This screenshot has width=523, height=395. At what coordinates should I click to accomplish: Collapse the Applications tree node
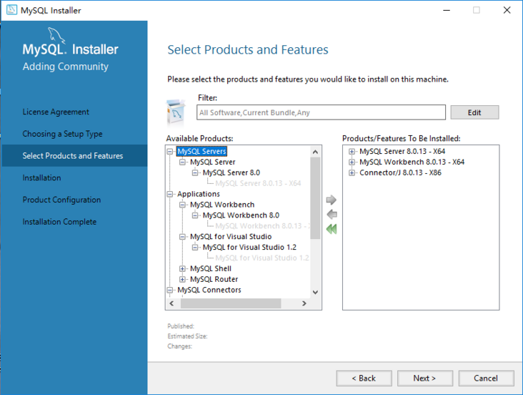click(170, 194)
